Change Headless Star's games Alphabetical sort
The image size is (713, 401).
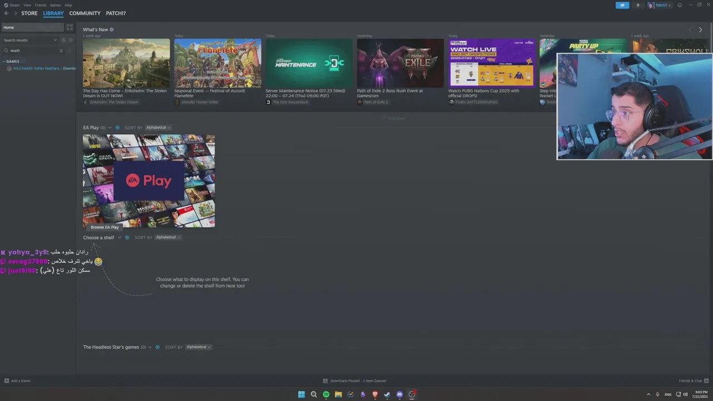pos(199,347)
